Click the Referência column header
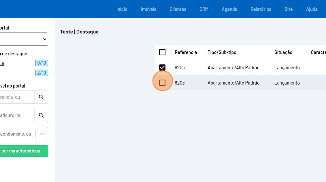 click(186, 52)
